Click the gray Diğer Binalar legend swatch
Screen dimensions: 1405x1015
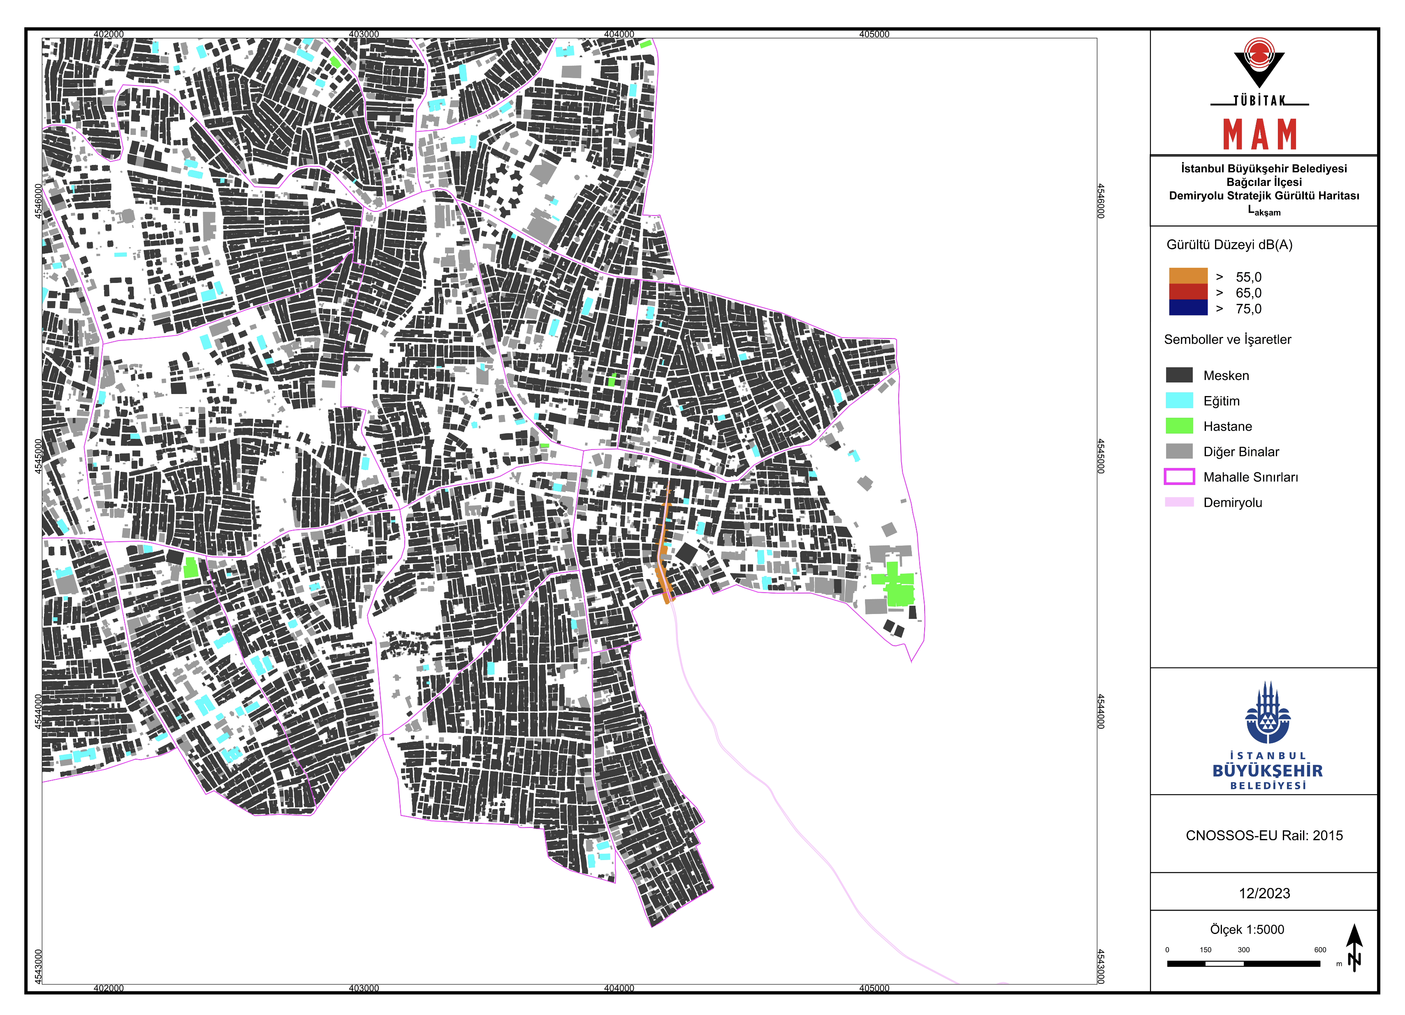1180,451
